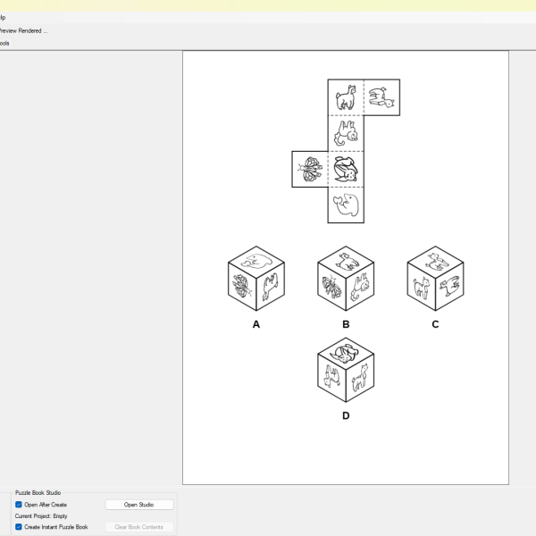The height and width of the screenshot is (536, 536).
Task: Click the Clear Book Contents button
Action: 139,527
